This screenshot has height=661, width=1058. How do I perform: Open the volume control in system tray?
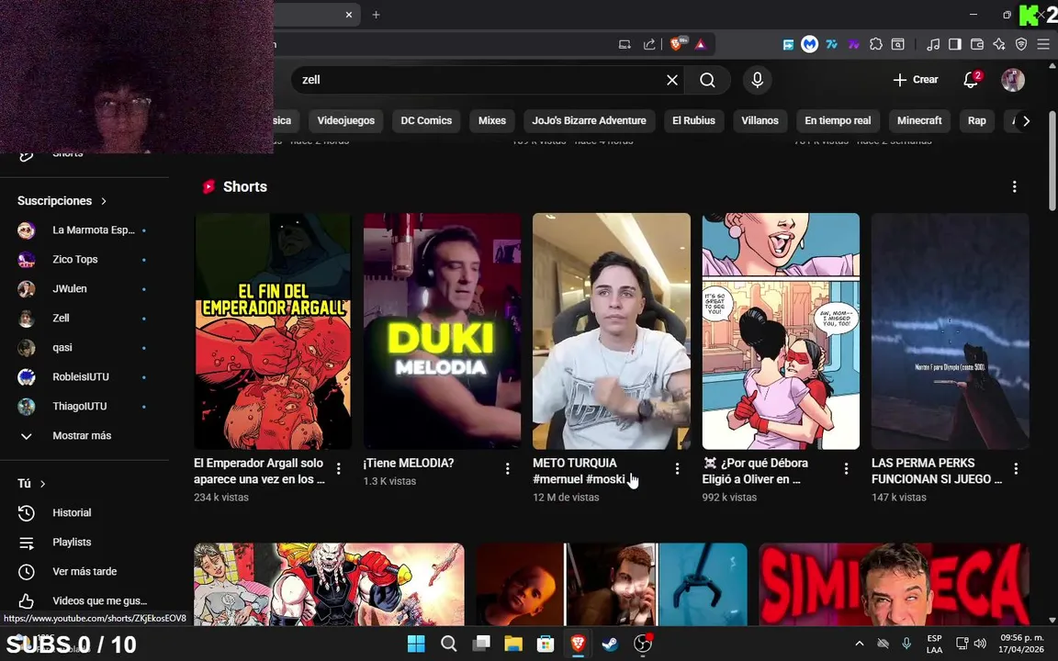(x=980, y=644)
